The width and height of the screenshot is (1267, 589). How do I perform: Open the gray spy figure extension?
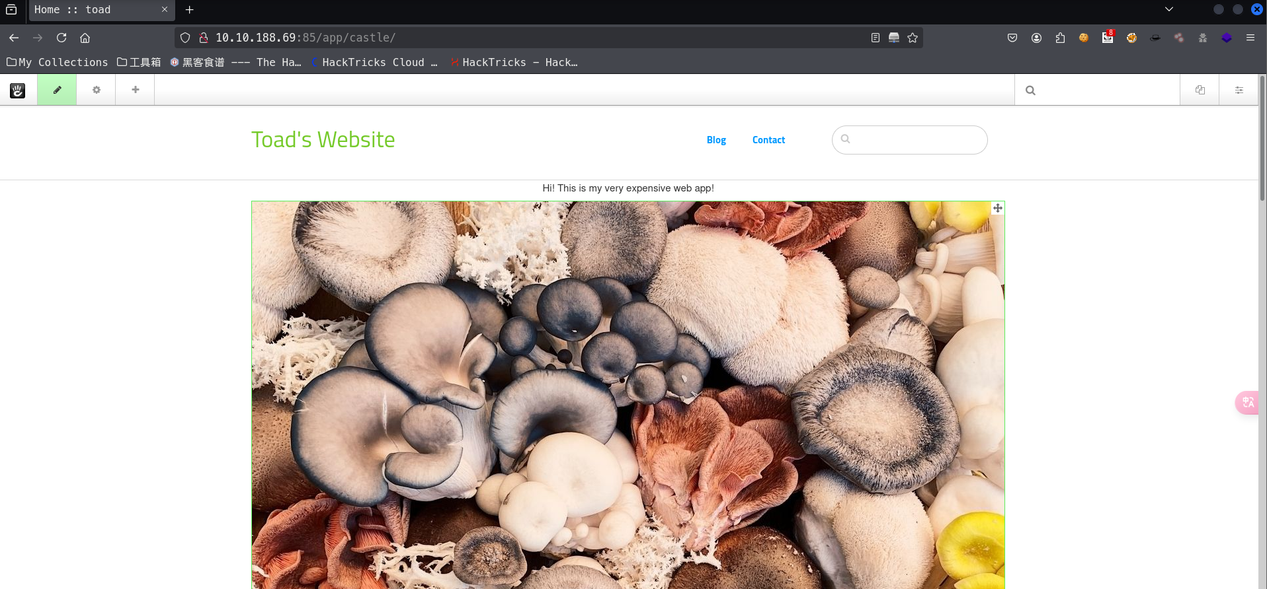(x=1203, y=38)
